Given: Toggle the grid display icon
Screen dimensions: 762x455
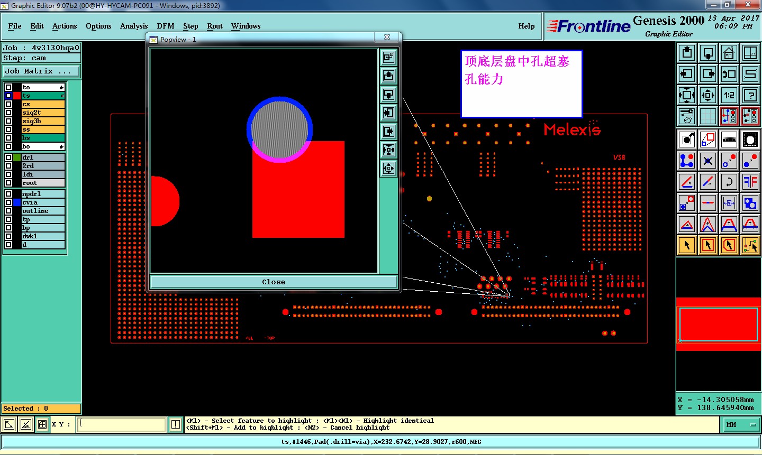Looking at the screenshot, I should tap(708, 116).
